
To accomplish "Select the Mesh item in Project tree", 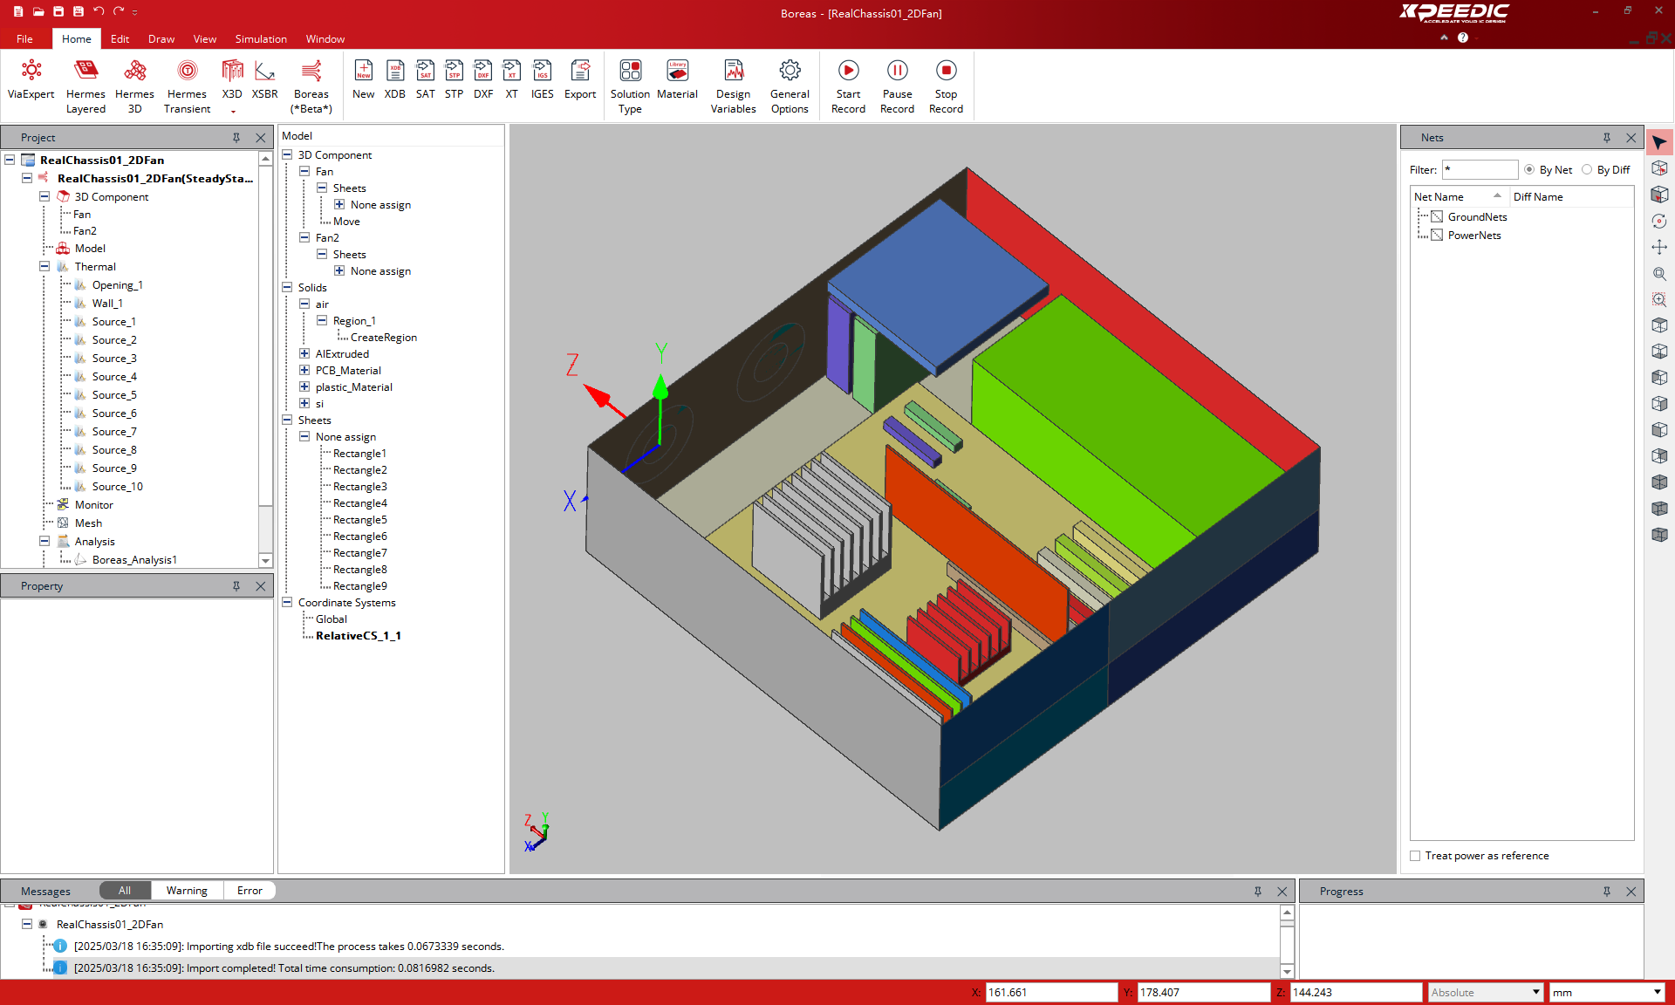I will coord(88,523).
